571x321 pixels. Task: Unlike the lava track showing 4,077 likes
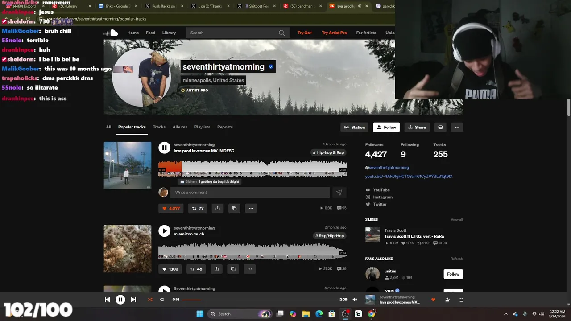click(171, 208)
